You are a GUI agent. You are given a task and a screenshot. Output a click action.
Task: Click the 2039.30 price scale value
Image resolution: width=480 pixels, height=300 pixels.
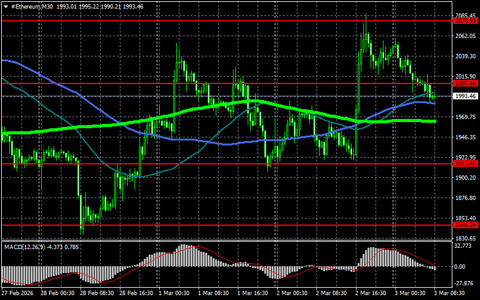click(x=465, y=56)
